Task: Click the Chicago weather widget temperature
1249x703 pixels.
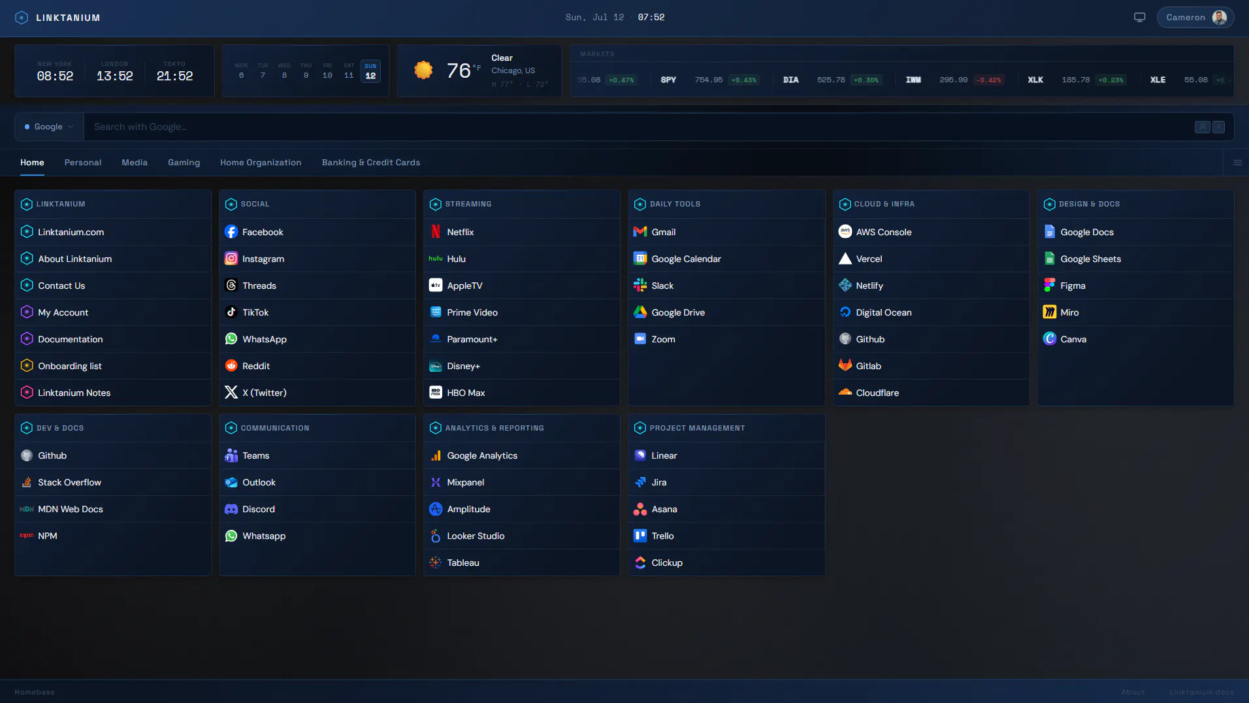Action: 464,71
